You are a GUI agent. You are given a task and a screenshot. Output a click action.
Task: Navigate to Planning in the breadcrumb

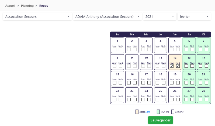pyautogui.click(x=27, y=5)
